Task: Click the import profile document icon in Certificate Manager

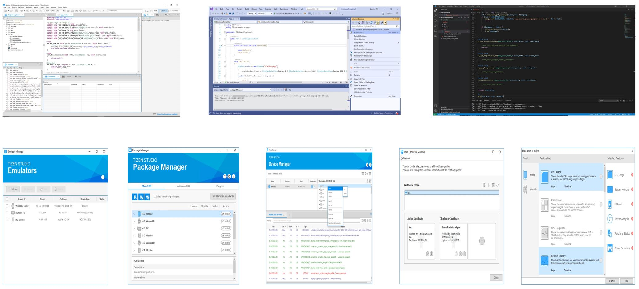Action: click(484, 185)
